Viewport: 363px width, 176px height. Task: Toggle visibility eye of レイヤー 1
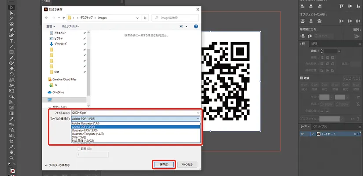pos(302,134)
